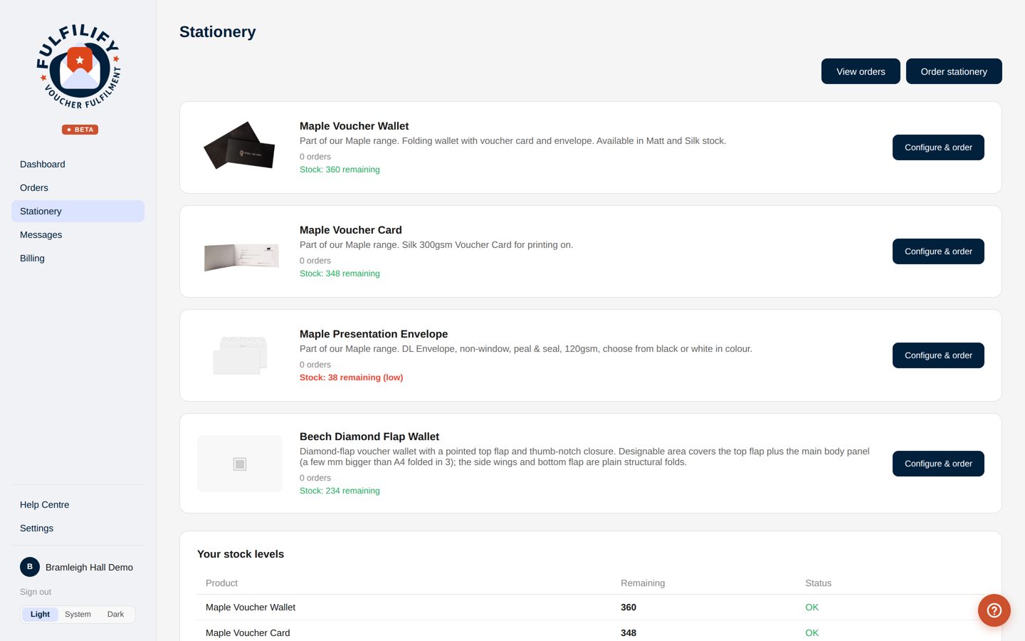
Task: Click Beech Diamond Flap Wallet placeholder image
Action: pyautogui.click(x=240, y=464)
